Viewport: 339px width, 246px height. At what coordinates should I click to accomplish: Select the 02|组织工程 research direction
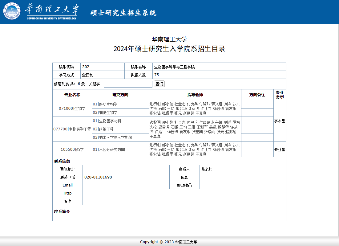click(103, 129)
